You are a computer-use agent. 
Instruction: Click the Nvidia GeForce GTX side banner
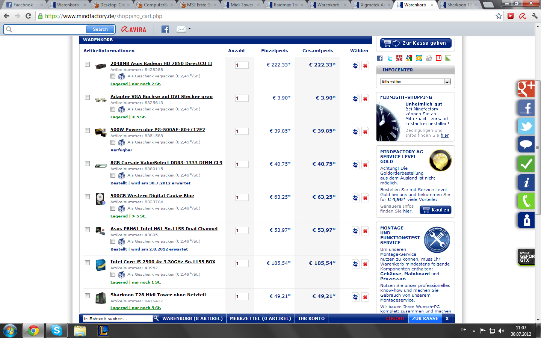526,257
